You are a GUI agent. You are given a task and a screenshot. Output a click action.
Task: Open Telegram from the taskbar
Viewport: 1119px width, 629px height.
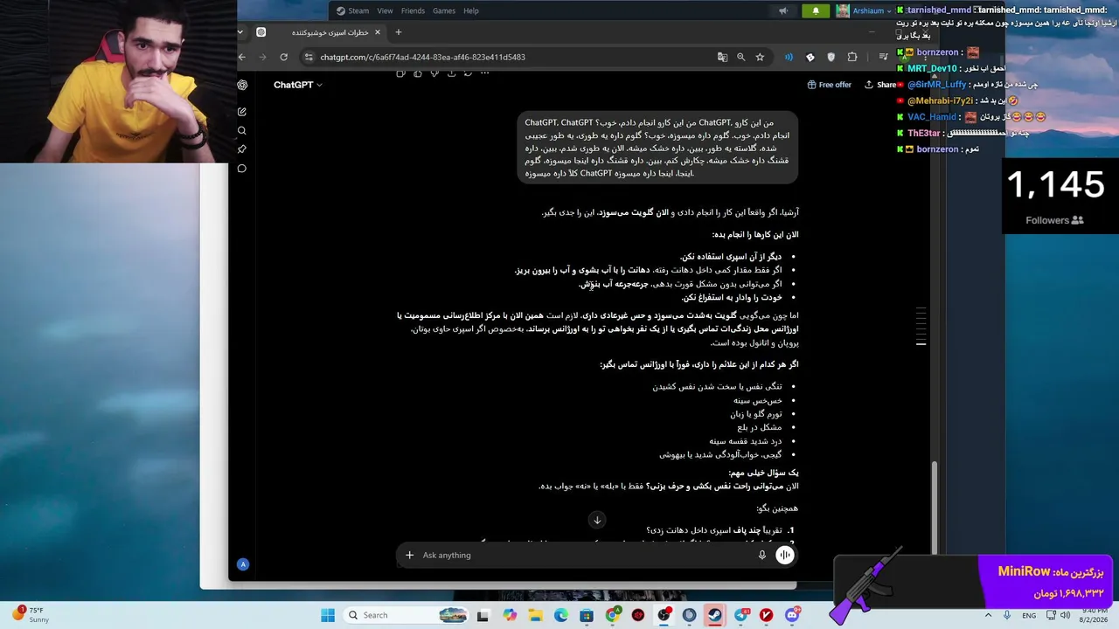(741, 615)
